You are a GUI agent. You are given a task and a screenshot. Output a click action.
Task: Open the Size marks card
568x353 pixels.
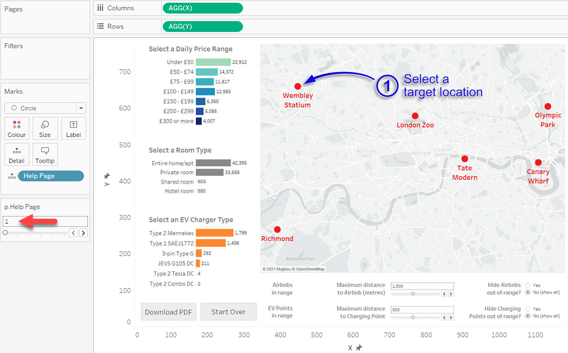coord(45,129)
